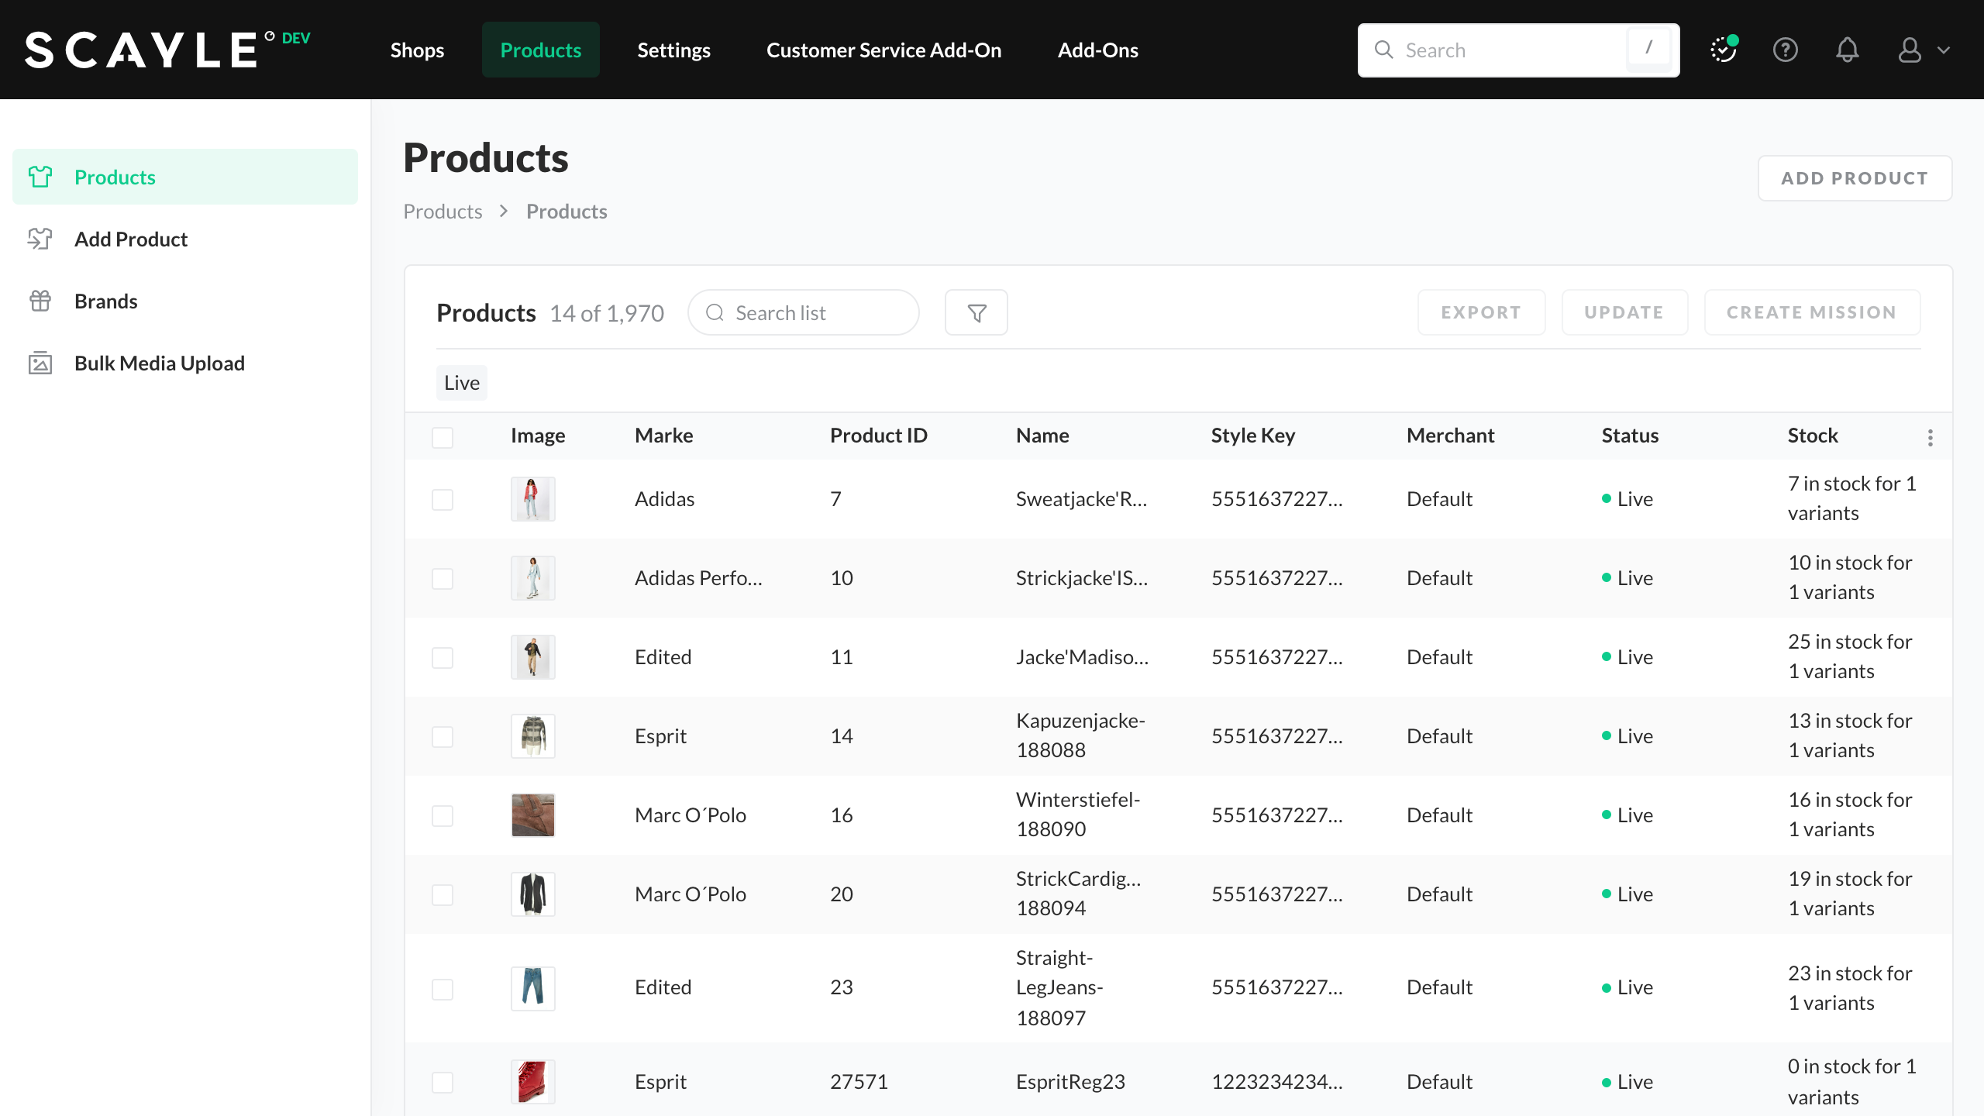Click the filter funnel icon

coord(976,313)
